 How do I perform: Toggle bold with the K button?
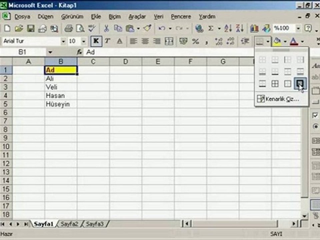click(96, 41)
